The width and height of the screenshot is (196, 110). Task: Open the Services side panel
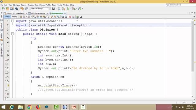click(x=2, y=27)
